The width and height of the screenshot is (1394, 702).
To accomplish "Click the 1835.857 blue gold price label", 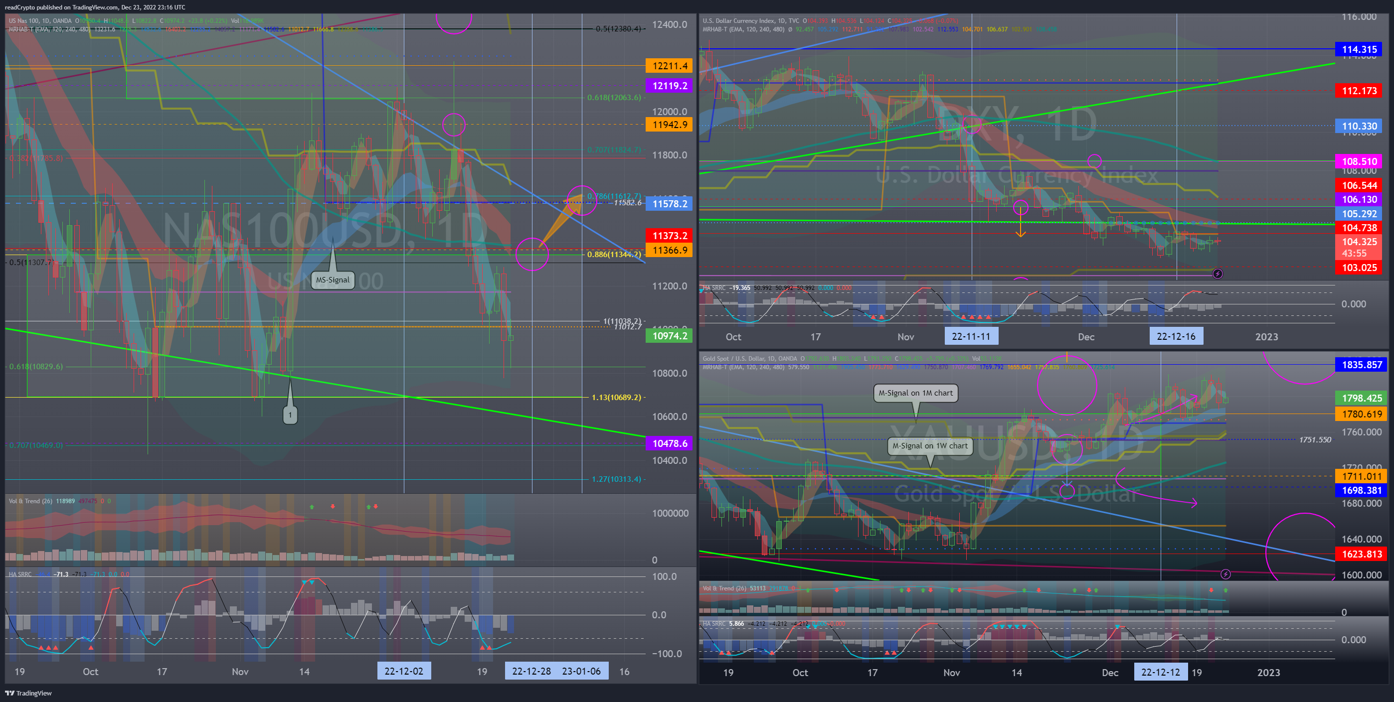I will (x=1362, y=365).
